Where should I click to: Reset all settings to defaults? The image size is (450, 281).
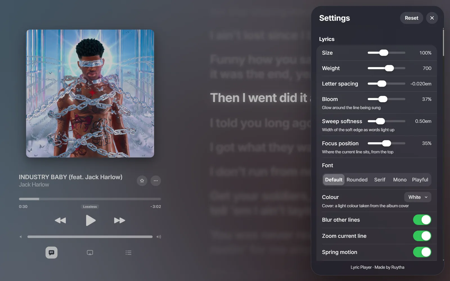click(x=411, y=18)
